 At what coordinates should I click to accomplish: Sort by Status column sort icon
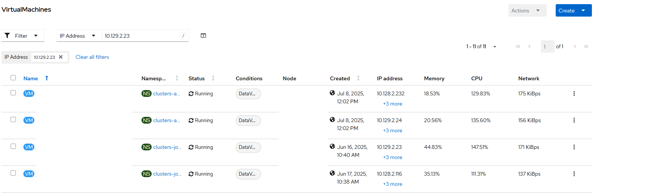[213, 78]
